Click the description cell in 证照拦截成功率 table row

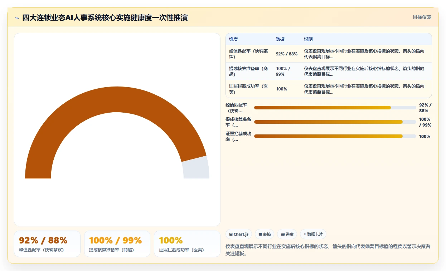366,89
